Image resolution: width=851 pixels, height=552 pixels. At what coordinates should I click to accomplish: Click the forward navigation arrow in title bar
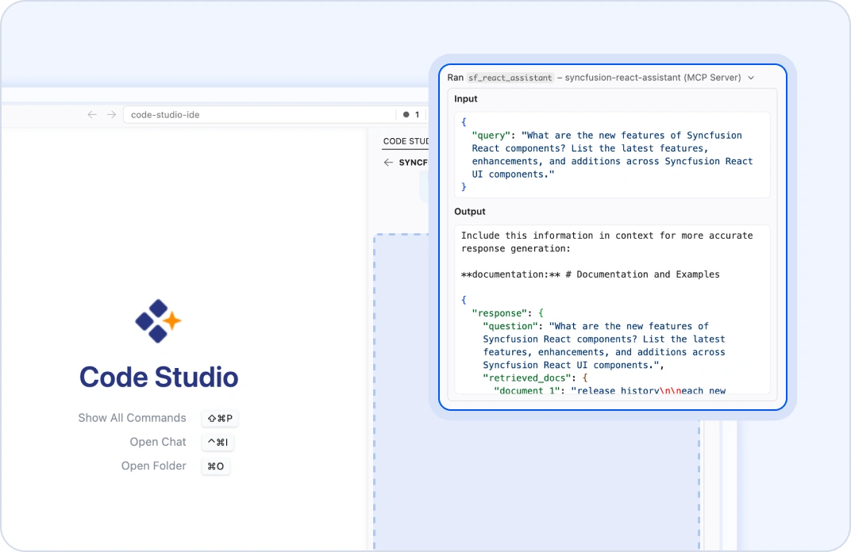coord(111,114)
